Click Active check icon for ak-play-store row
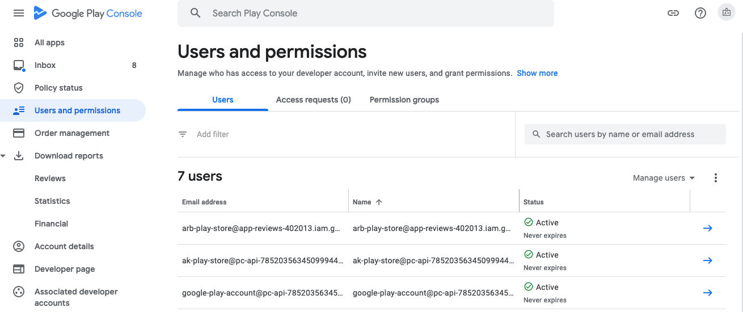Viewport: 743px width, 312px height. click(529, 255)
